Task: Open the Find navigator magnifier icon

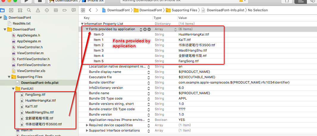Action: click(x=29, y=10)
